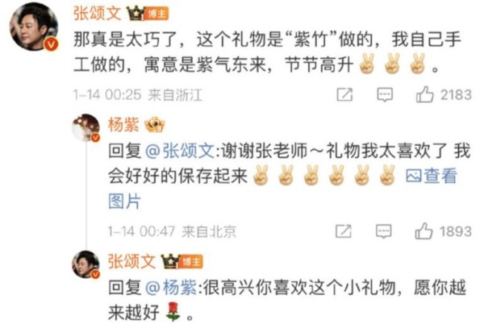Tap the 博主 badge on the top comment
The image size is (484, 324).
click(x=156, y=14)
